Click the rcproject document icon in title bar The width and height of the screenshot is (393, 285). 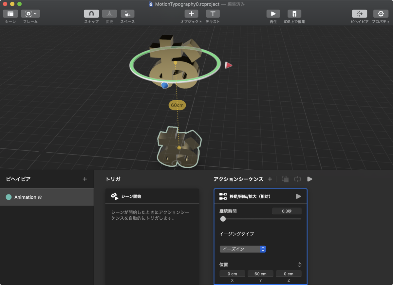[x=151, y=4]
